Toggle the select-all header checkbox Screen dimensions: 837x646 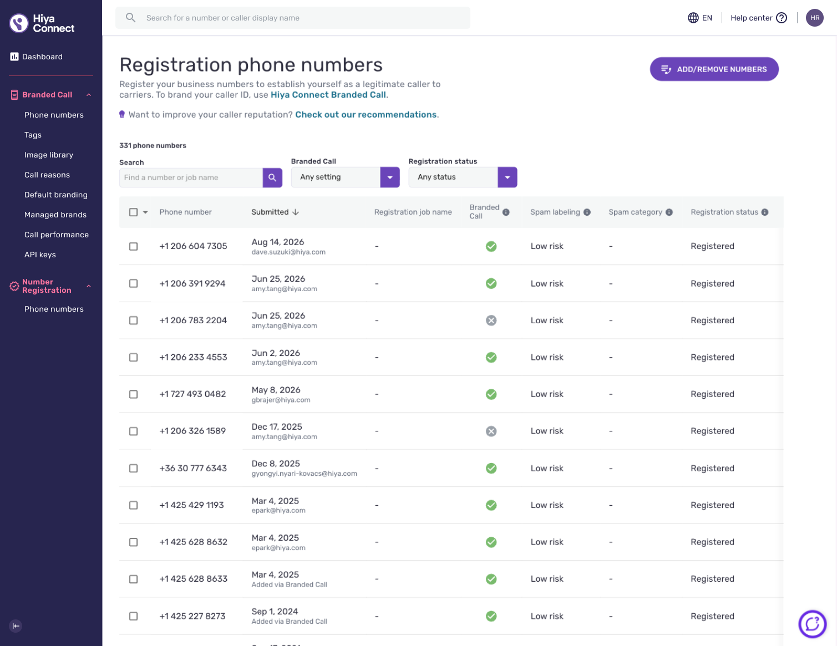(x=133, y=212)
